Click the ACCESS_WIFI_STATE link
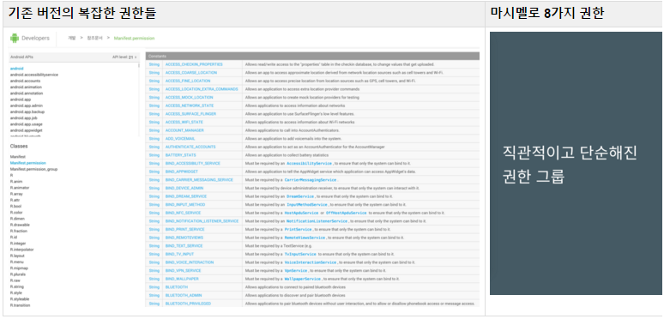The height and width of the screenshot is (319, 664). point(184,123)
